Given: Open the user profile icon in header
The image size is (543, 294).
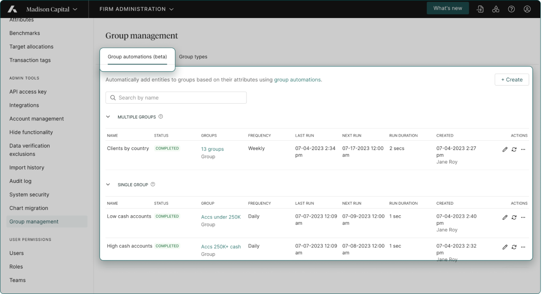Looking at the screenshot, I should (527, 9).
